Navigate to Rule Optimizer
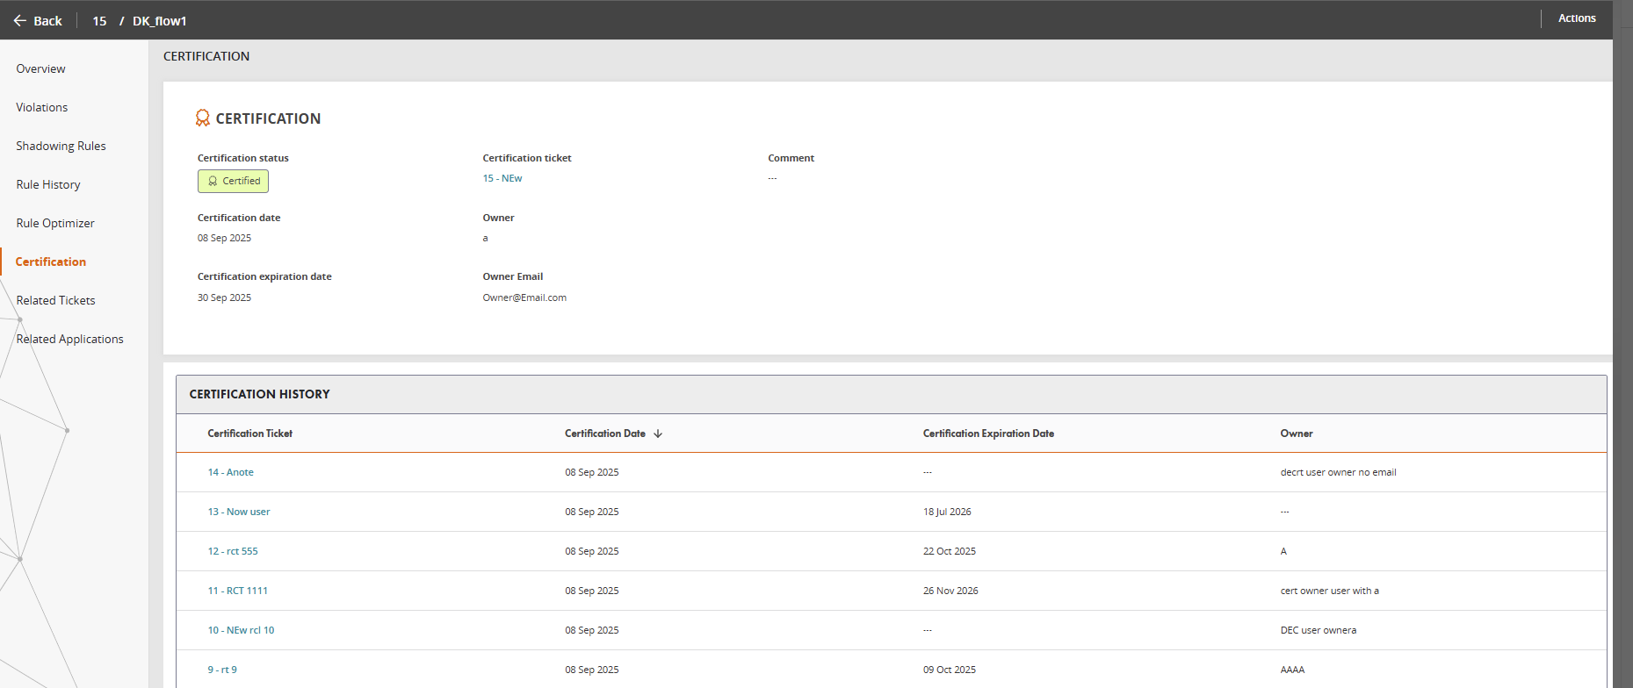 tap(55, 223)
